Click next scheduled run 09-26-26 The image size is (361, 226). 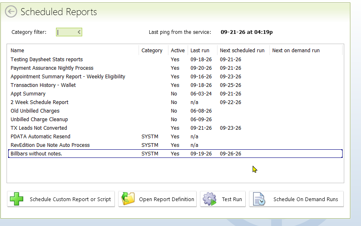coord(231,154)
